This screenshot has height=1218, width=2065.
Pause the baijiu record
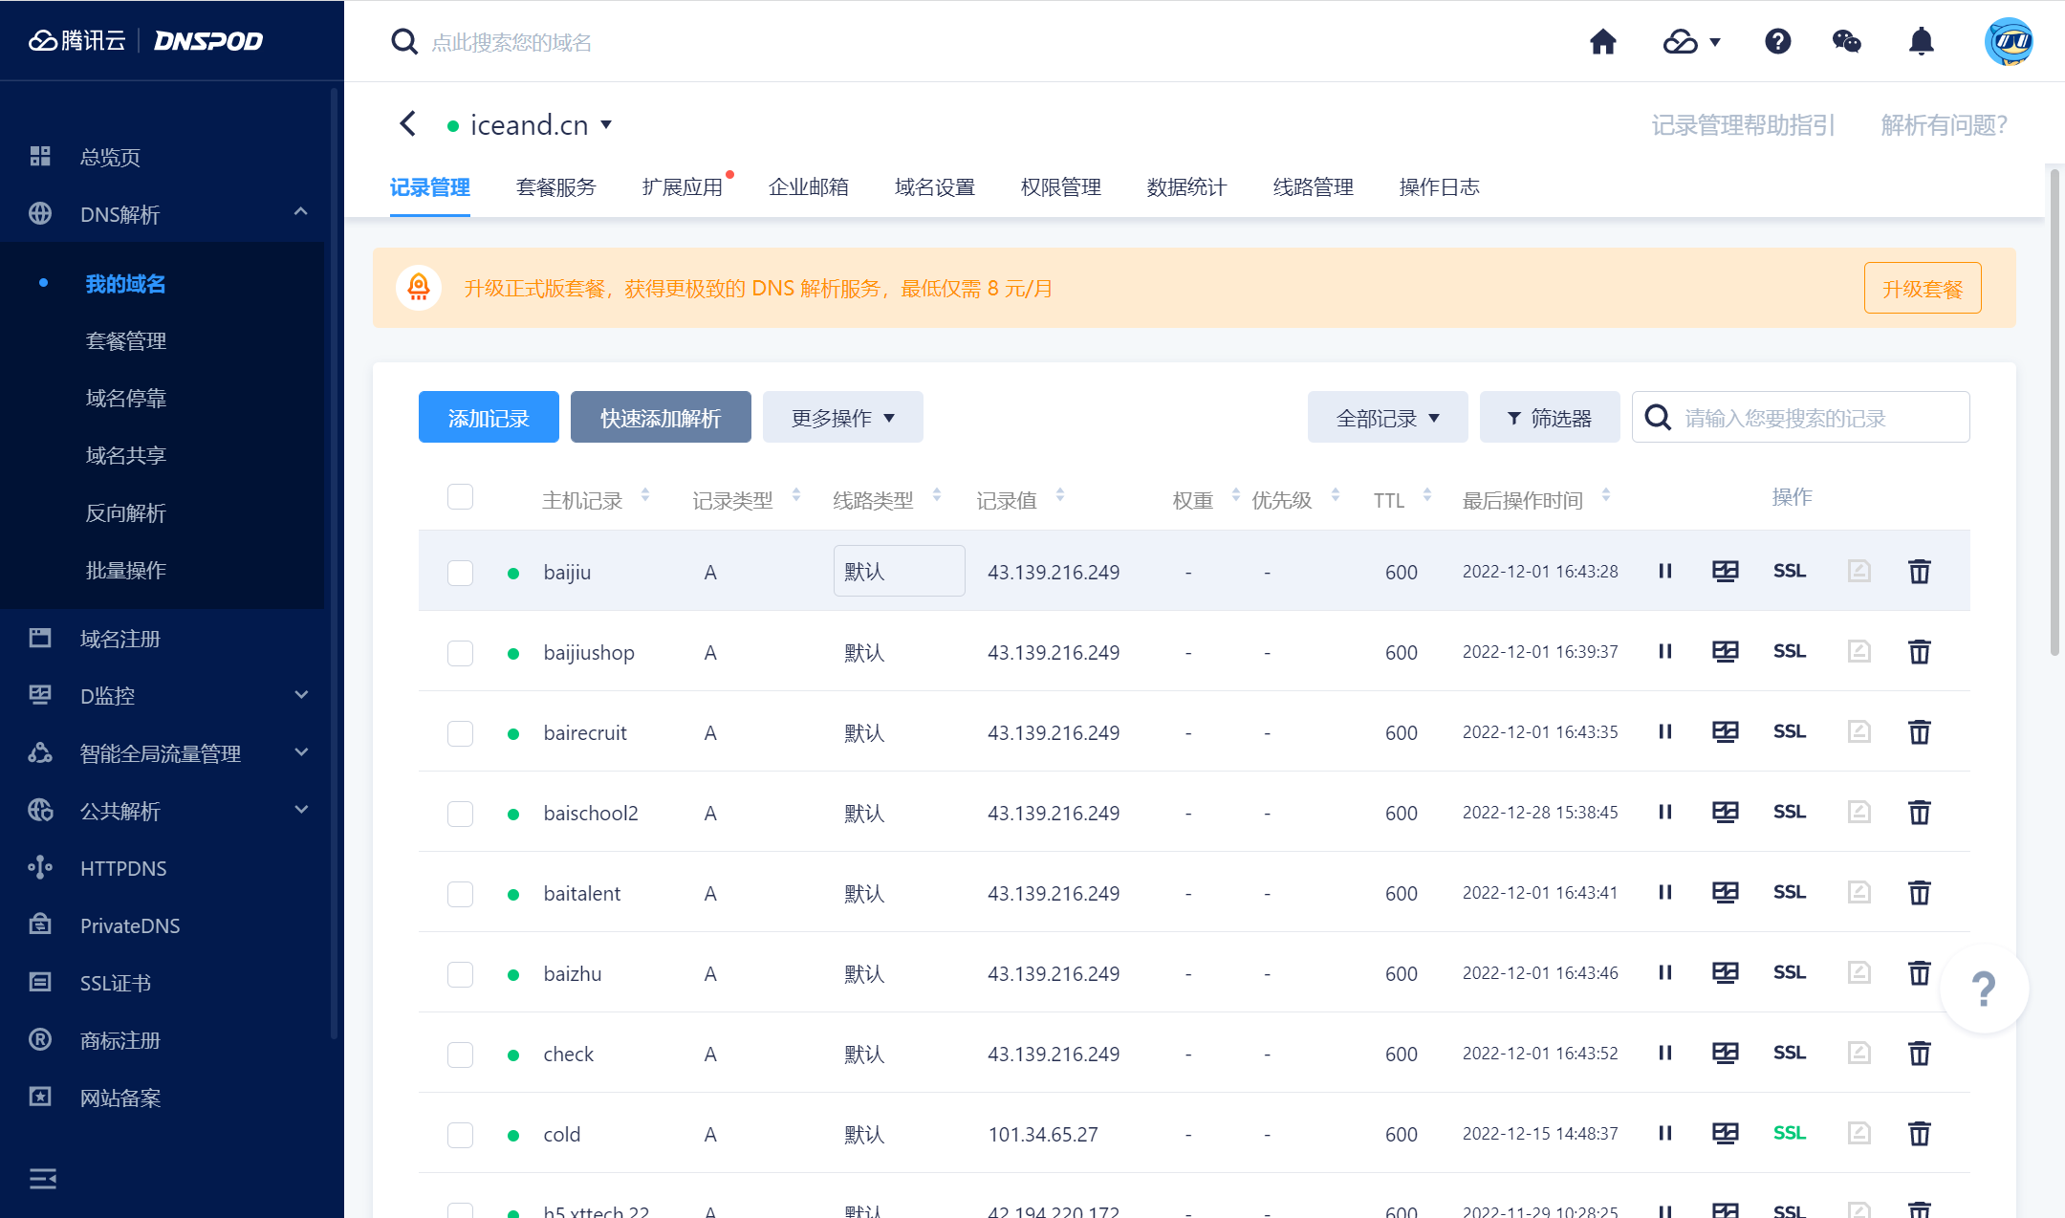pos(1664,571)
